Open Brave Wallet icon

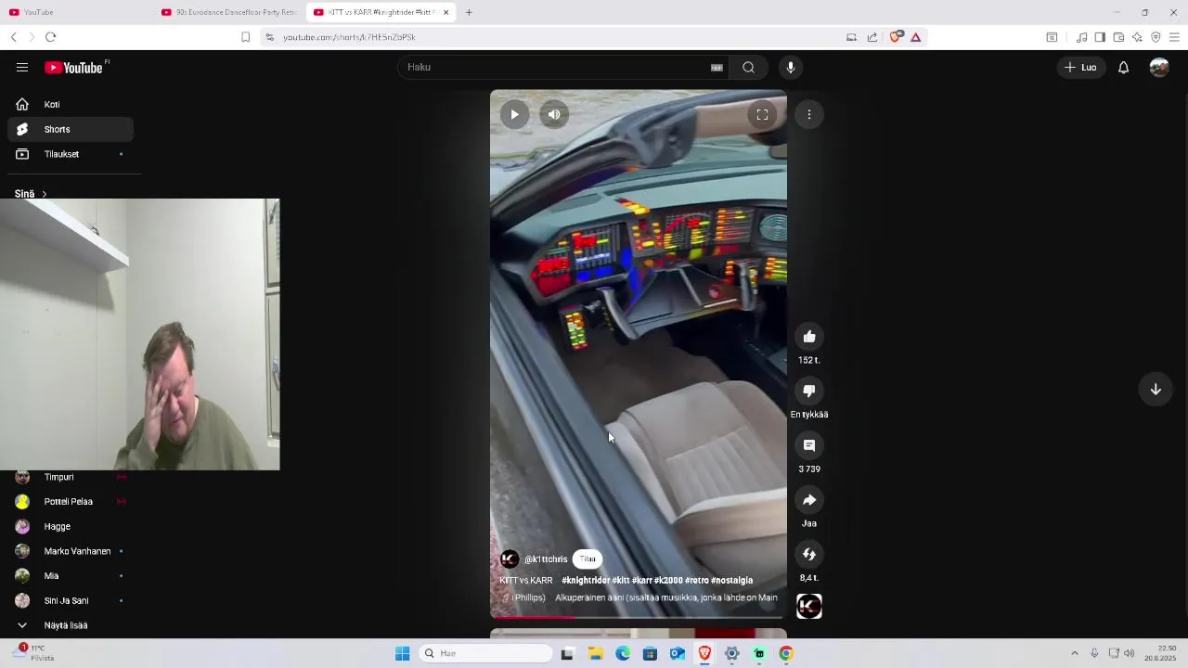pos(1118,37)
